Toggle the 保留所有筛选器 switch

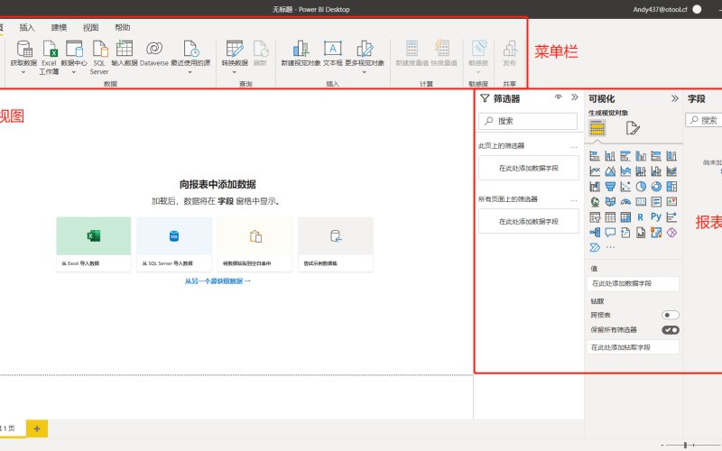point(671,330)
